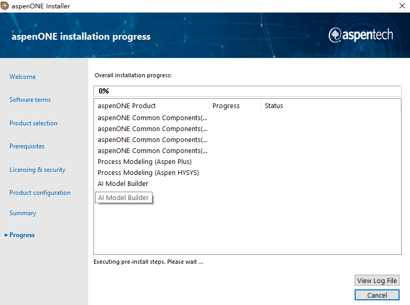This screenshot has height=305, width=410.
Task: Cancel the installation
Action: [x=377, y=295]
